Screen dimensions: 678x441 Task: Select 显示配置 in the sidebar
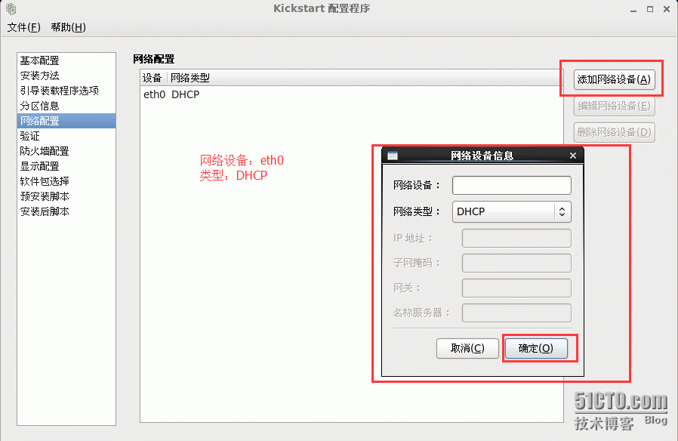coord(66,166)
